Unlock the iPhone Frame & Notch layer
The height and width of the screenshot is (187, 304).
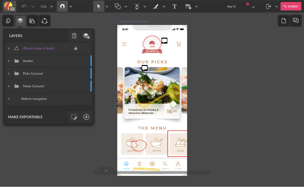75,49
